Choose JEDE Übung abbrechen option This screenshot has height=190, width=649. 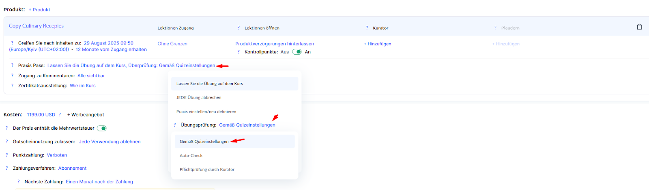(199, 97)
